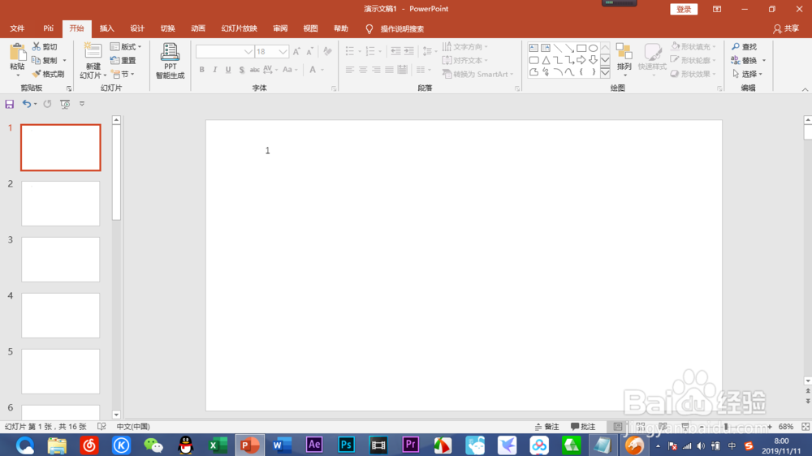Toggle Bold formatting
Screen dimensions: 812x456
[201, 69]
